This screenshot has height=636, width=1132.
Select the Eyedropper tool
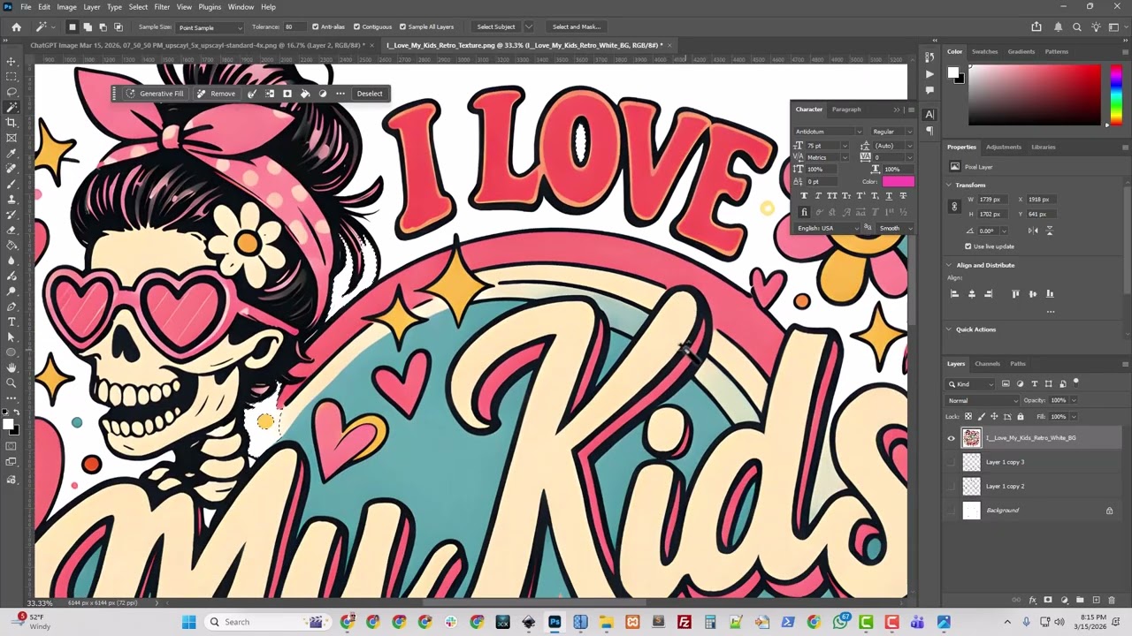11,153
